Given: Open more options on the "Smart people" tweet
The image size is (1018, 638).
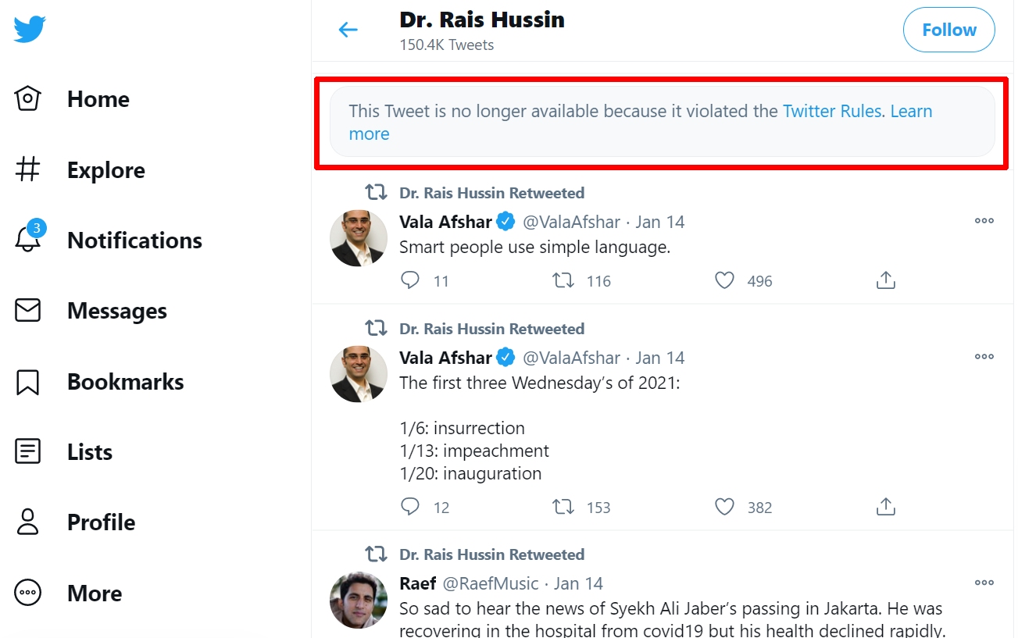Looking at the screenshot, I should click(x=984, y=221).
